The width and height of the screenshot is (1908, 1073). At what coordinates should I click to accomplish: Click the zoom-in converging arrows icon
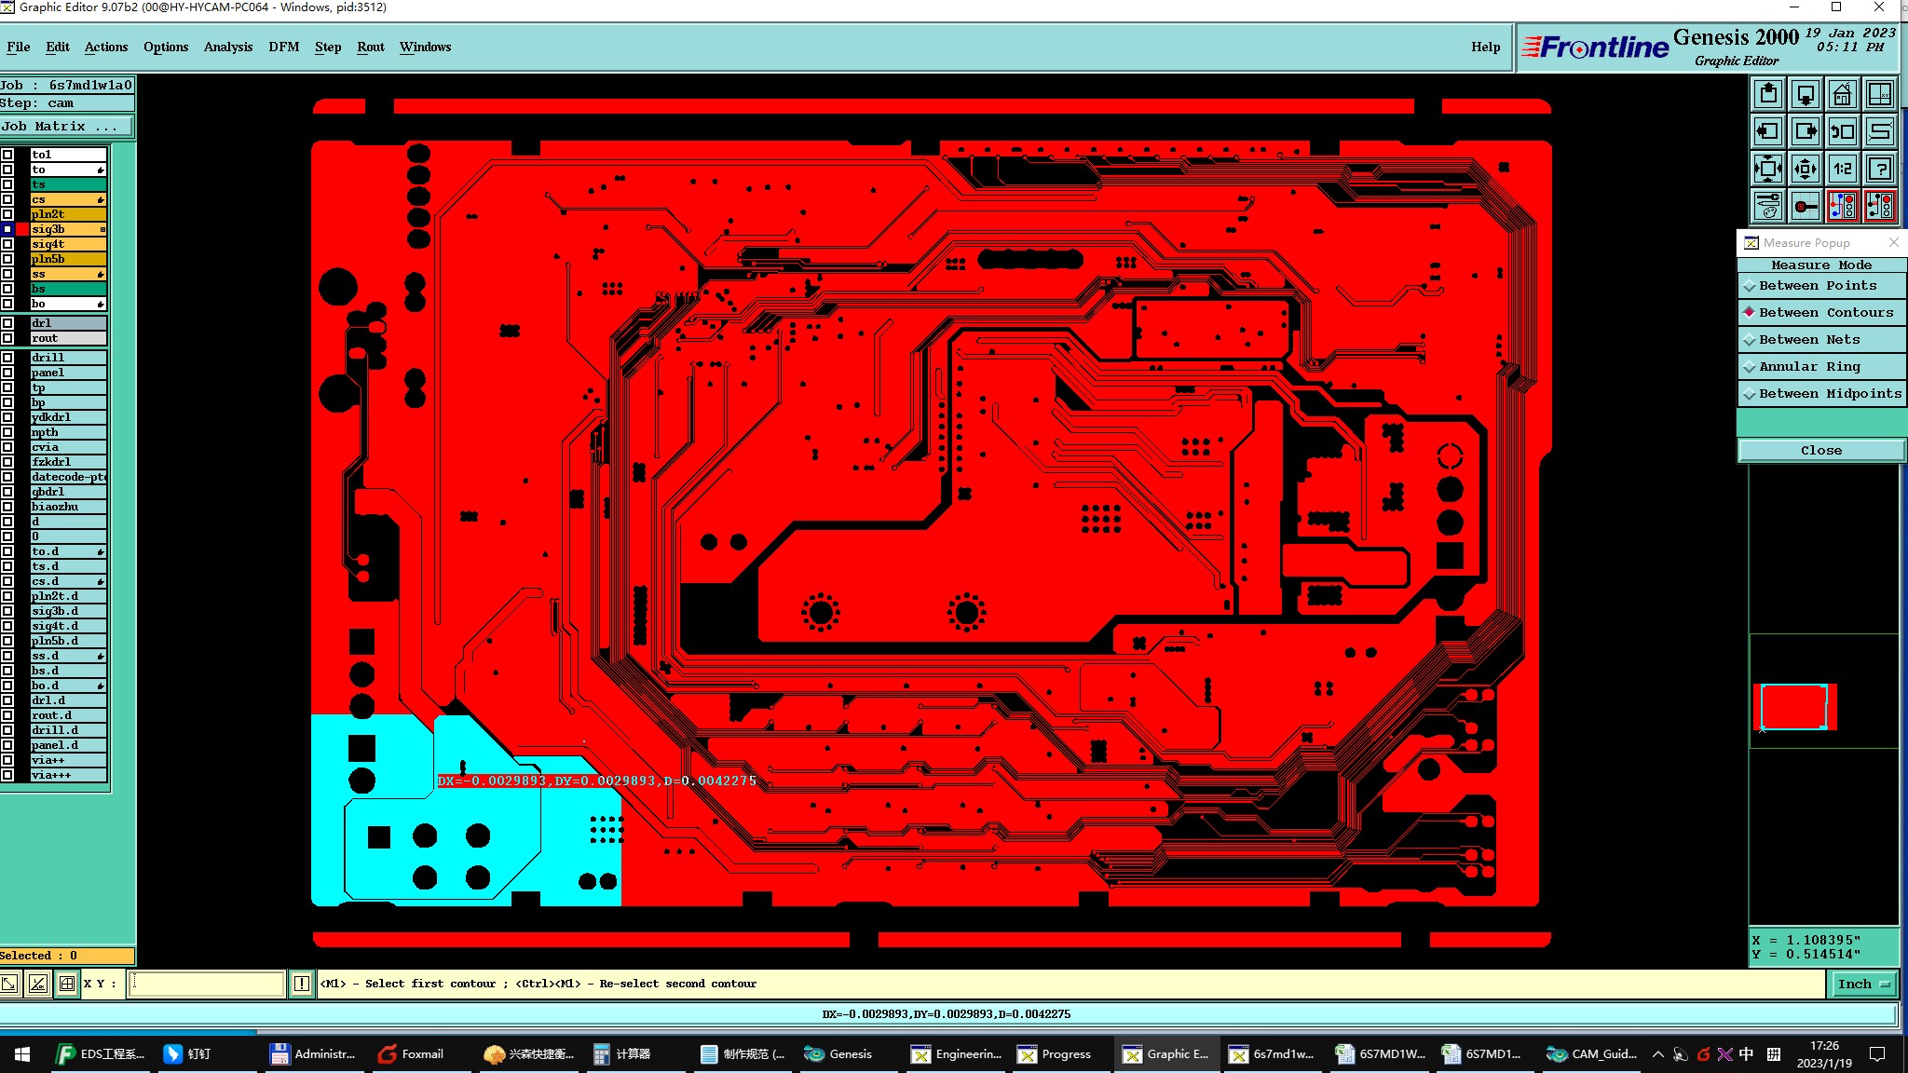(x=1768, y=170)
